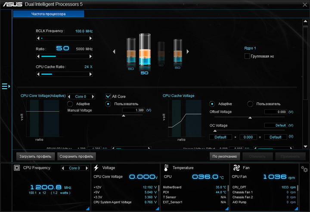Viewport: 310px width, 212px height.
Task: Open the left sidebar menu icon
Action: pyautogui.click(x=6, y=86)
